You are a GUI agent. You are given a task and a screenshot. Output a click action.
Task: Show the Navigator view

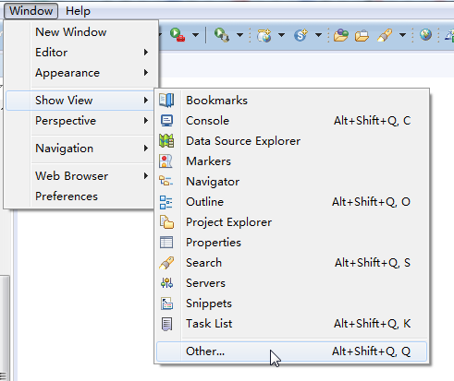click(x=291, y=182)
